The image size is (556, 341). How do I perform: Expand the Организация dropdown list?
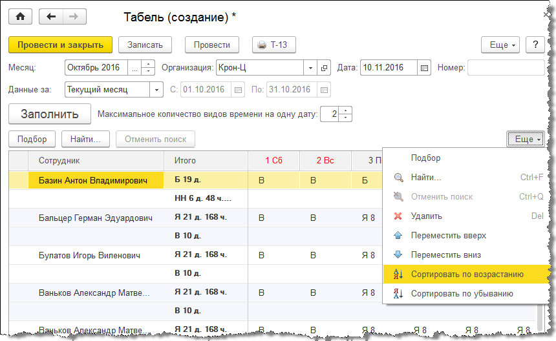[310, 67]
